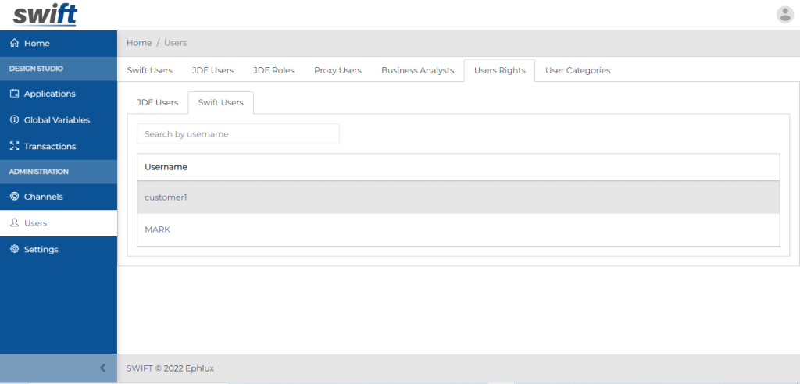Image resolution: width=800 pixels, height=384 pixels.
Task: Open the Proxy Users tab
Action: tap(337, 70)
